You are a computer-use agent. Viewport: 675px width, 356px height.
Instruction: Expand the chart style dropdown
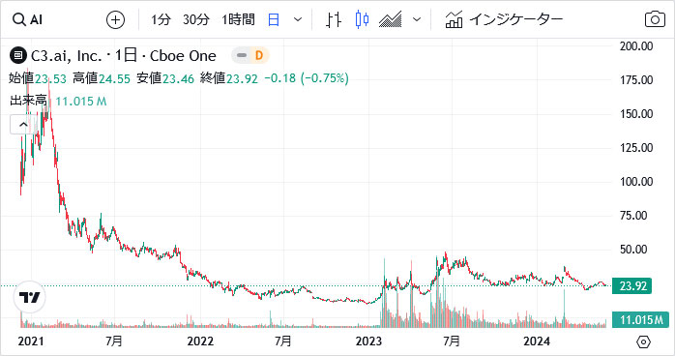pos(416,19)
